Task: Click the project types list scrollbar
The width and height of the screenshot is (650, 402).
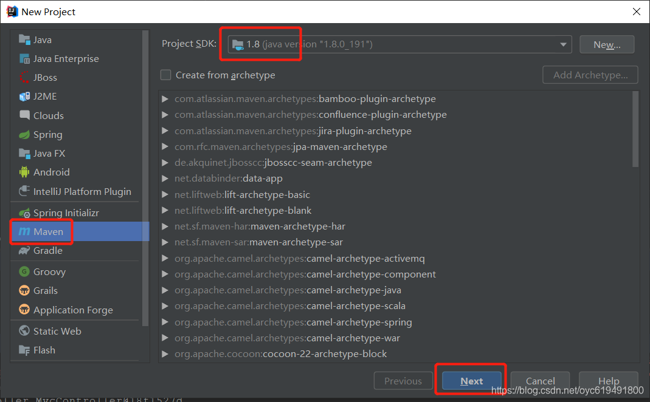Action: point(145,178)
